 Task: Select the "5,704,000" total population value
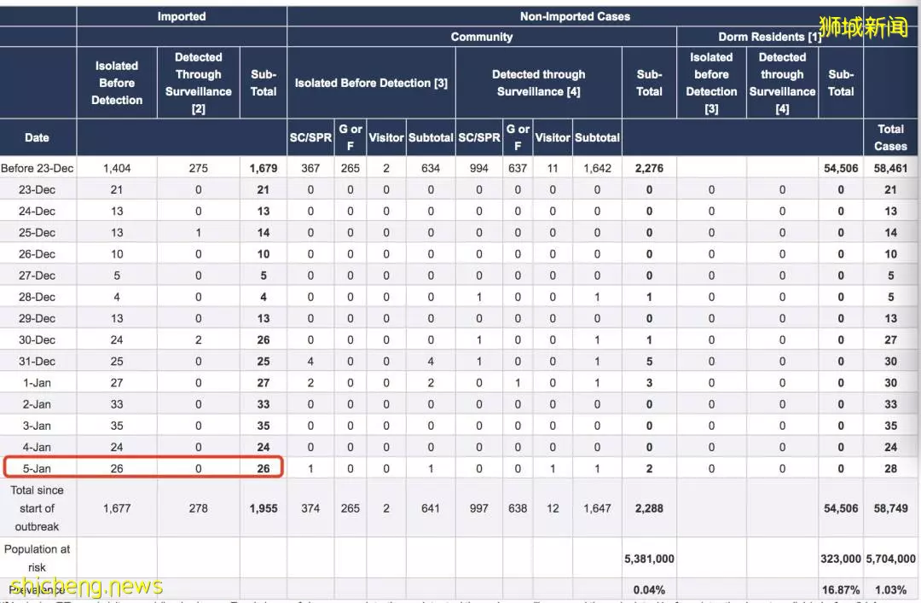tap(890, 559)
